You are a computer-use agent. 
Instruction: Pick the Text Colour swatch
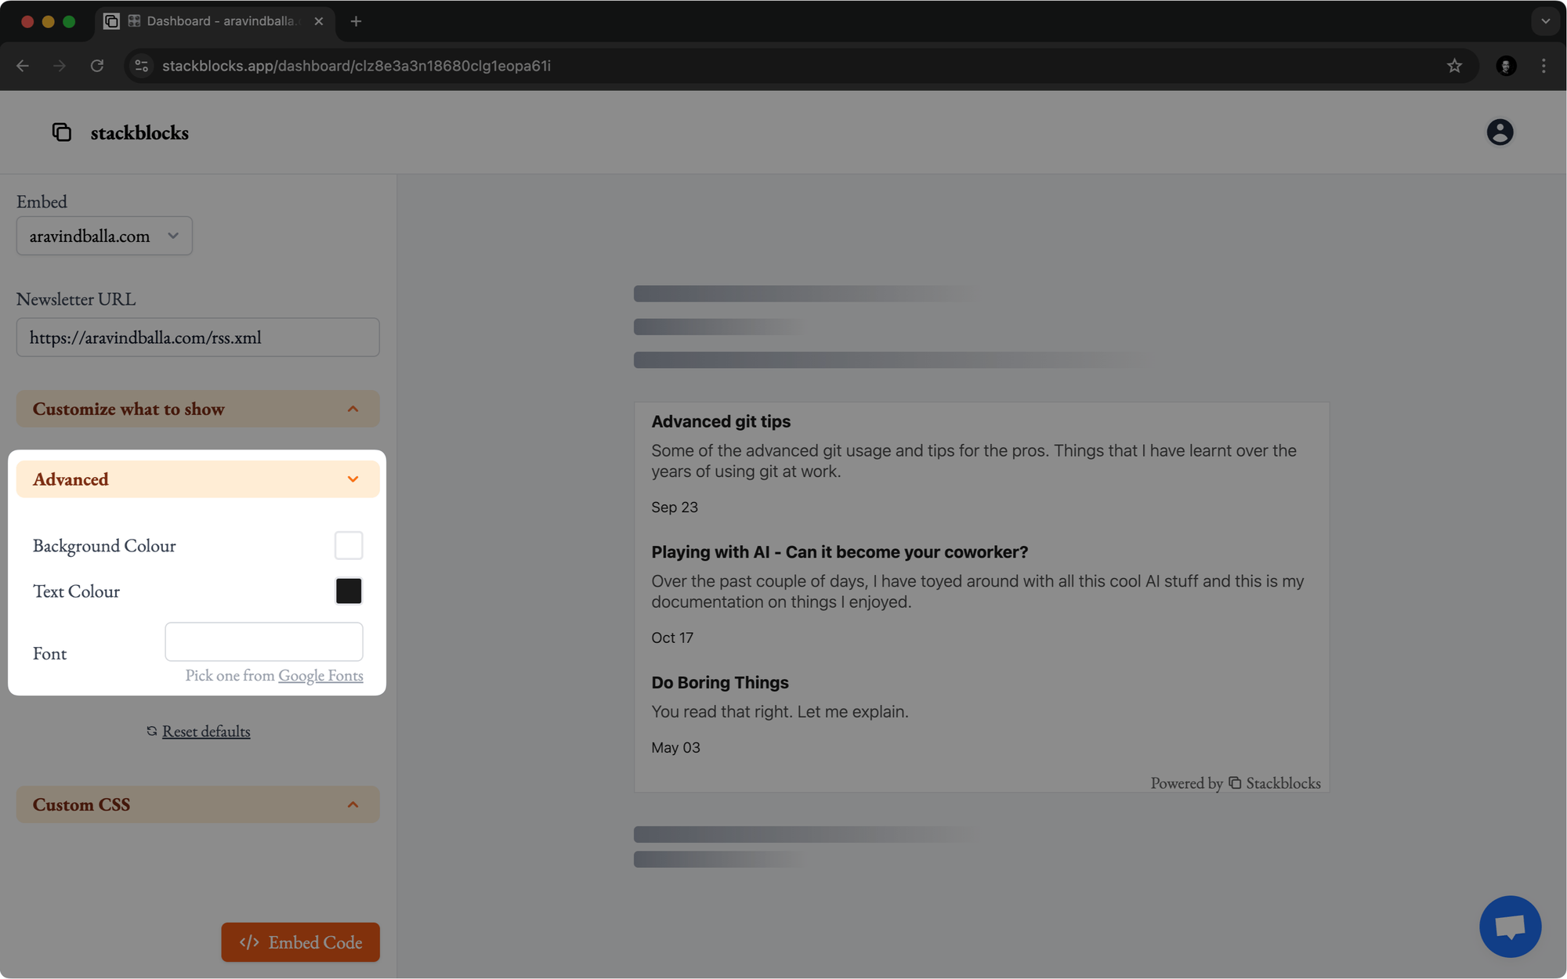349,591
